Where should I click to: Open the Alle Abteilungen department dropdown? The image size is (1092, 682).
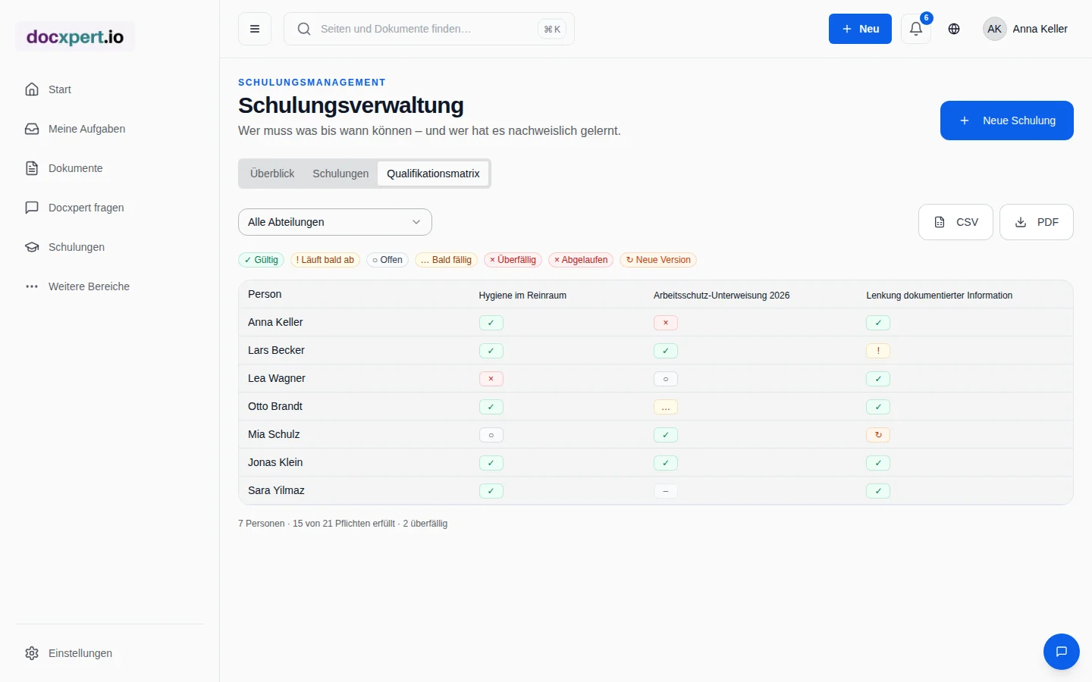pos(335,222)
